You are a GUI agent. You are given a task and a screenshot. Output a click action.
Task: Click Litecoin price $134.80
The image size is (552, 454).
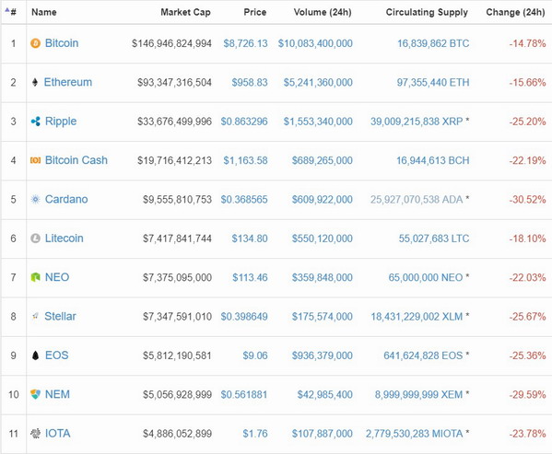pos(250,239)
